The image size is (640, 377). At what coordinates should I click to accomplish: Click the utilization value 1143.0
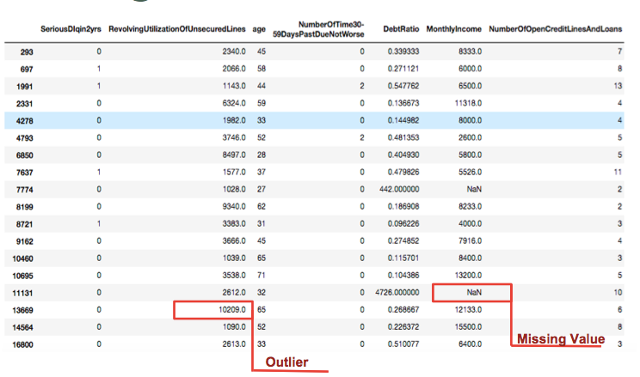[x=234, y=86]
